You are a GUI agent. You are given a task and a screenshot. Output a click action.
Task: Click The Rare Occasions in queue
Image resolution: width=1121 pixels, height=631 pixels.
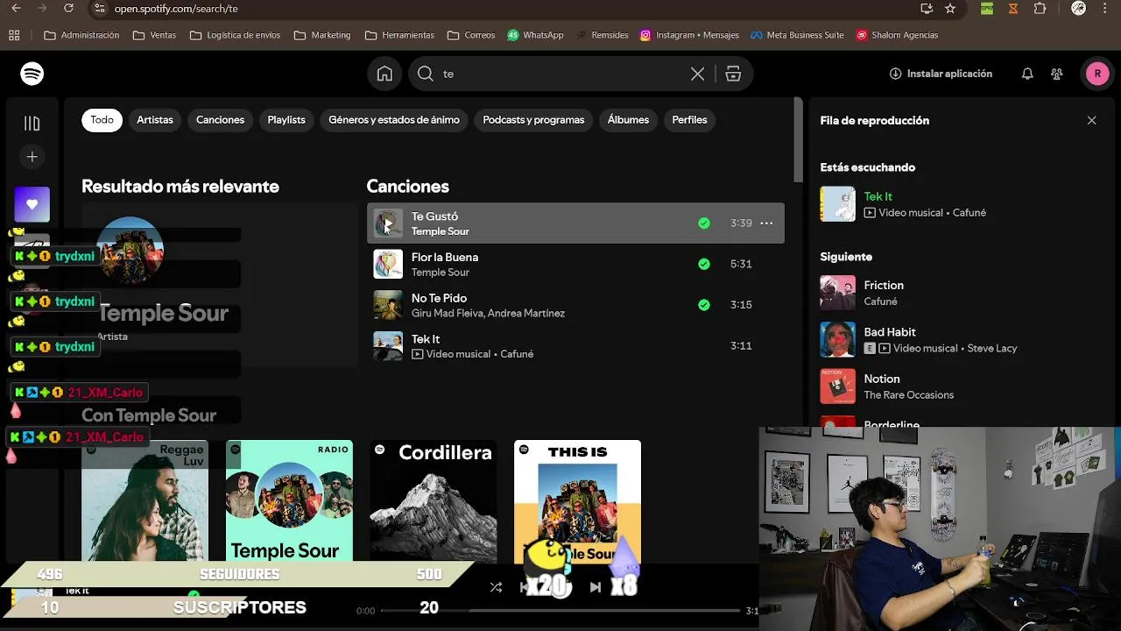click(x=909, y=395)
